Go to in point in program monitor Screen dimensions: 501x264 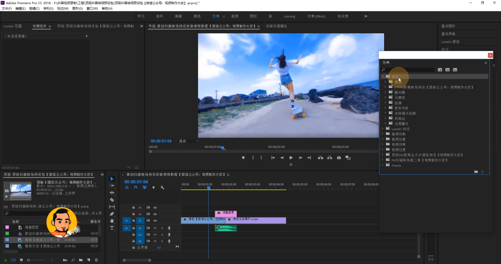pos(273,158)
